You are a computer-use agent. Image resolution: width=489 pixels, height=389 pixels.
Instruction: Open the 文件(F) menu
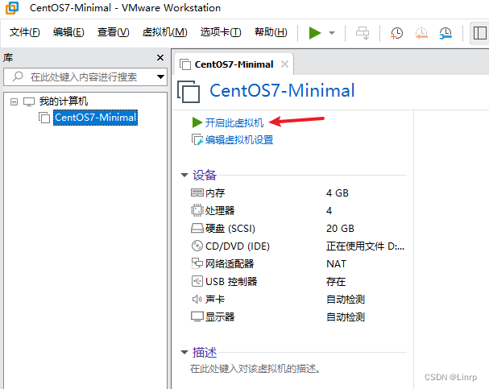tap(24, 32)
